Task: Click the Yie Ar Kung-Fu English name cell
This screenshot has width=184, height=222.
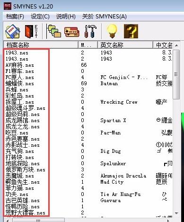Action: pos(121,194)
